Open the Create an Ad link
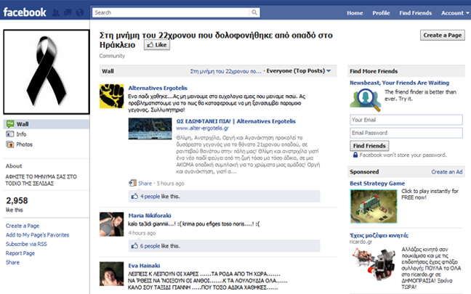 448,172
